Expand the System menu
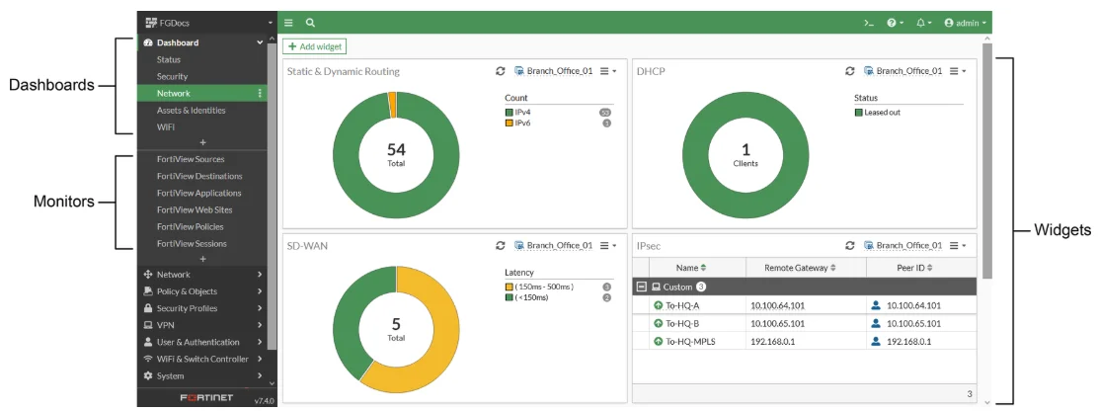Image resolution: width=1098 pixels, height=411 pixels. click(201, 376)
